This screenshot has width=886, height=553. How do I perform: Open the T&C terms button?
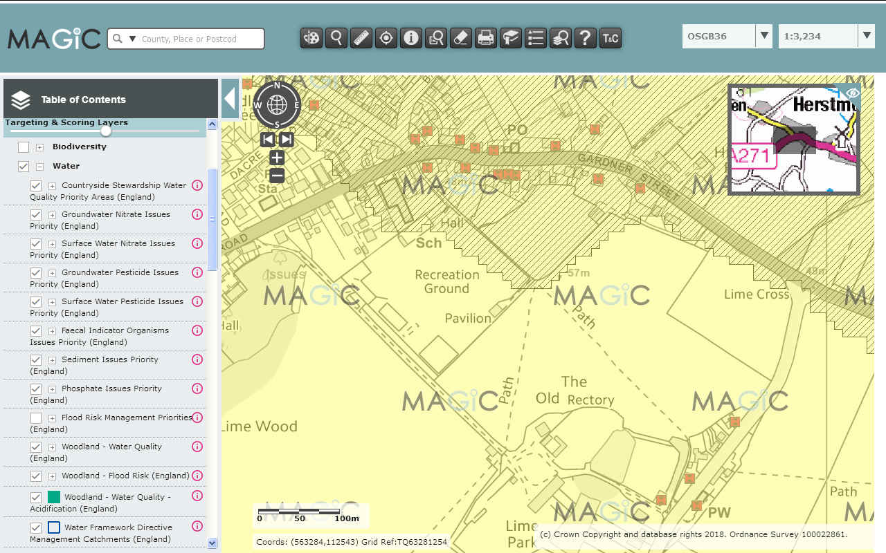[x=611, y=38]
